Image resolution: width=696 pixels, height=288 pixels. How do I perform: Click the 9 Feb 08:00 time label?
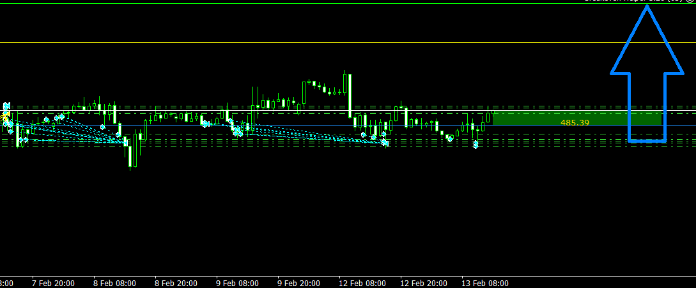coord(237,283)
